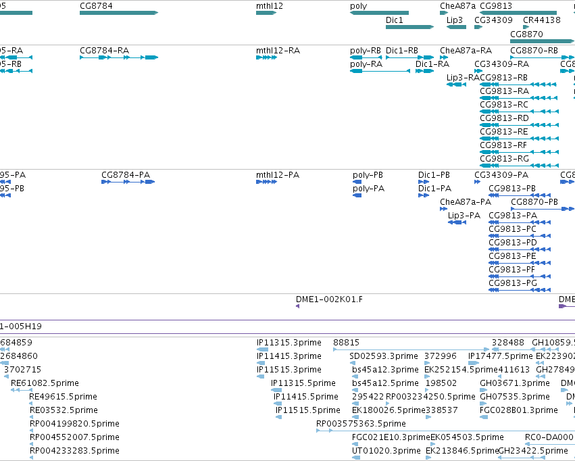The image size is (575, 461).
Task: Select the CG8870-RB transcript
Action: point(542,57)
